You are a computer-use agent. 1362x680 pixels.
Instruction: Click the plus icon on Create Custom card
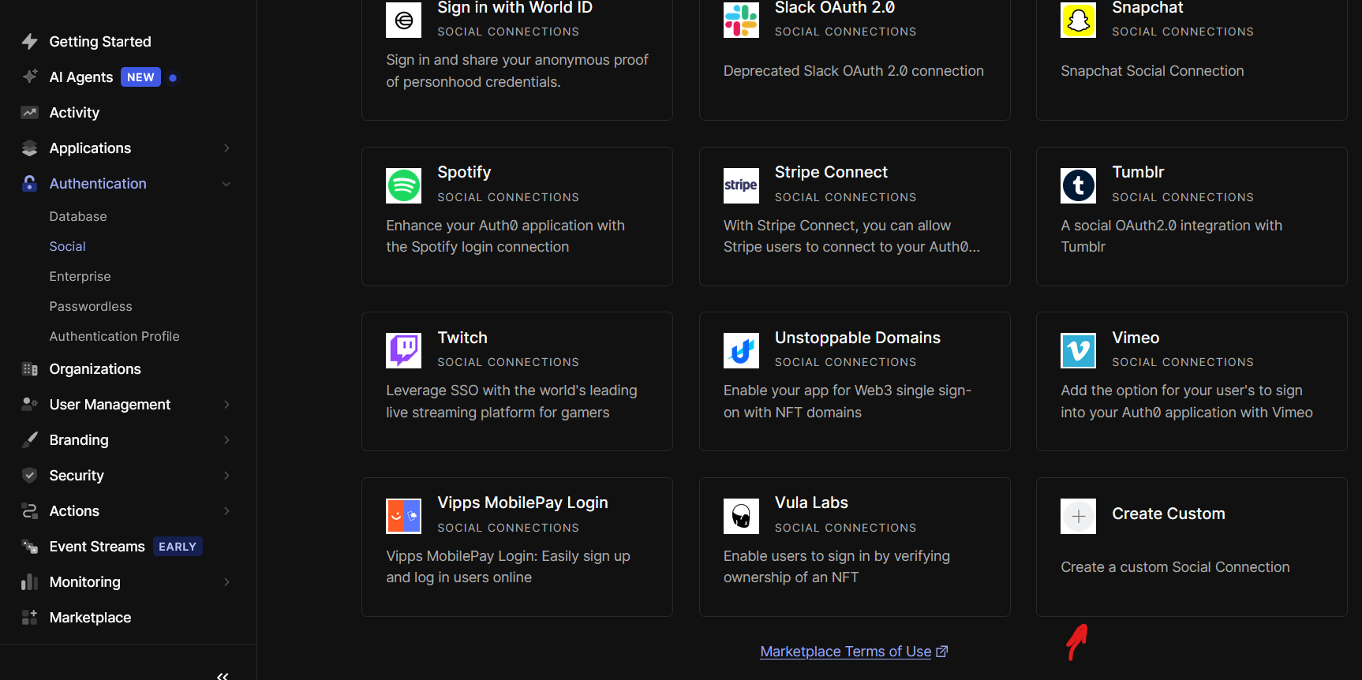(1078, 516)
